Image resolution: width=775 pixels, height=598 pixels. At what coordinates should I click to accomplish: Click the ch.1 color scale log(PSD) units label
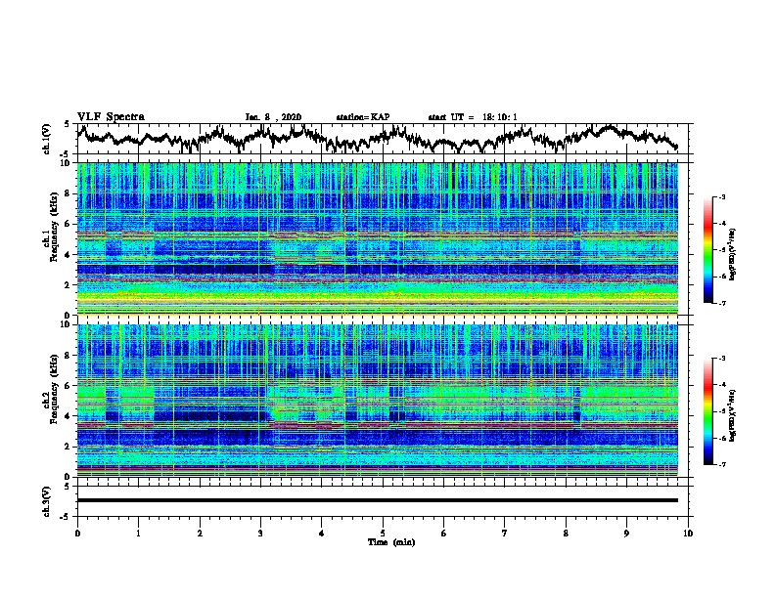733,254
